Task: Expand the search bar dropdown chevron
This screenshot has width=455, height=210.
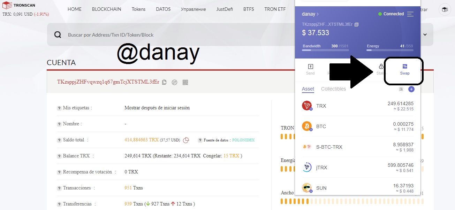Action: point(425,34)
